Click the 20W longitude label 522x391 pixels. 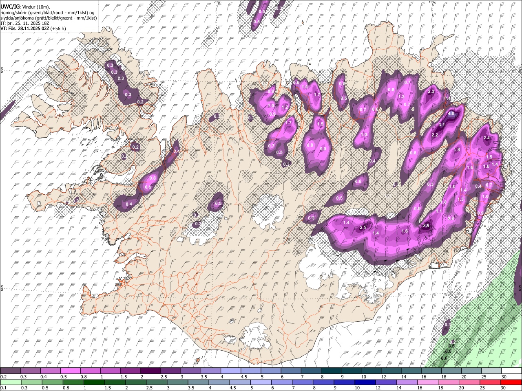(x=217, y=2)
